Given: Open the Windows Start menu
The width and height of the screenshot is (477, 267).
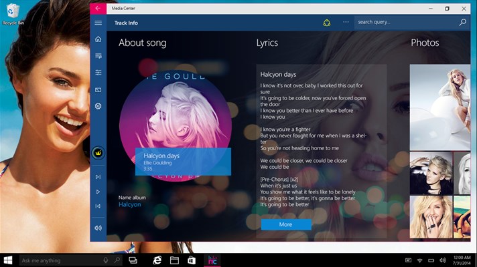Looking at the screenshot, I should (8, 260).
